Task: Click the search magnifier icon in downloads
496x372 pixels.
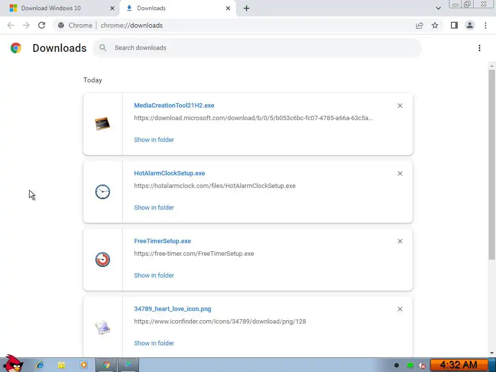Action: (103, 48)
